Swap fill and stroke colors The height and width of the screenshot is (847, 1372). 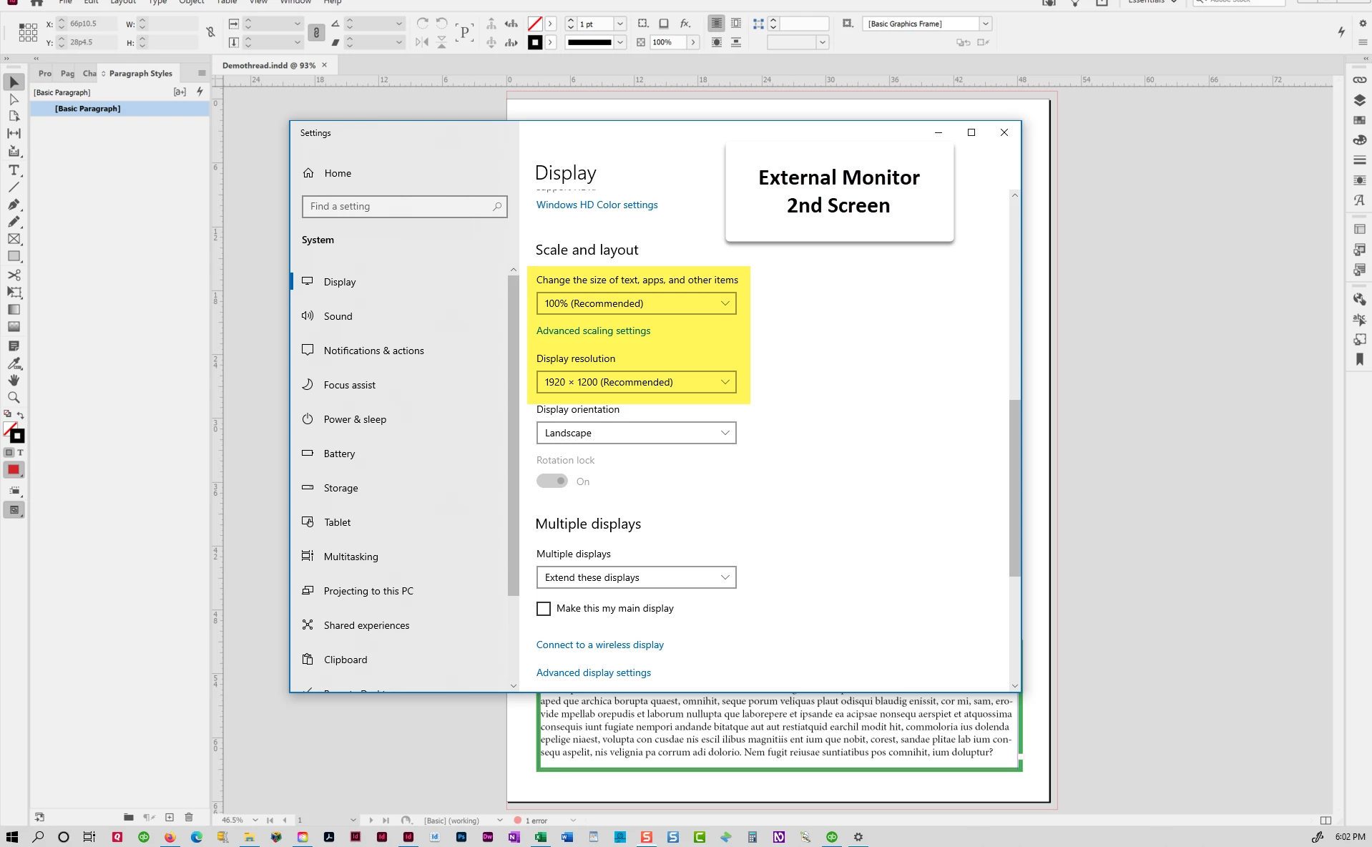21,415
